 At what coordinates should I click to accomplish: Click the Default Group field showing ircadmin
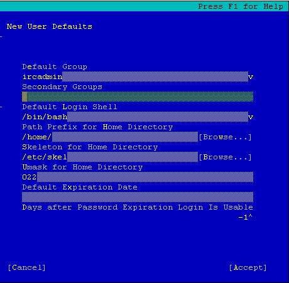point(135,77)
